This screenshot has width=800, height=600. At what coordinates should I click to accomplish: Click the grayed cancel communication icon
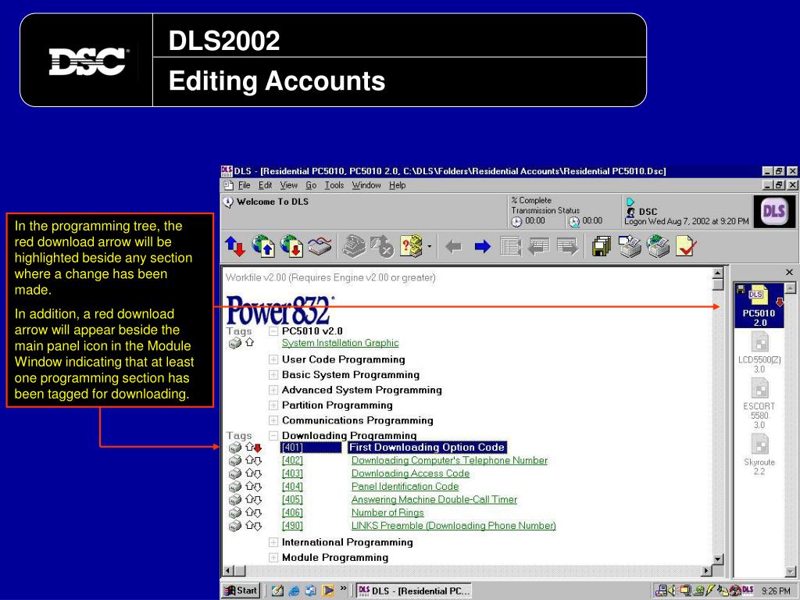tap(381, 246)
